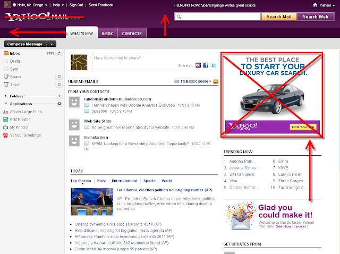Image resolution: width=340 pixels, height=254 pixels.
Task: Click Go To Inbox (9999) link
Action: coord(191,81)
